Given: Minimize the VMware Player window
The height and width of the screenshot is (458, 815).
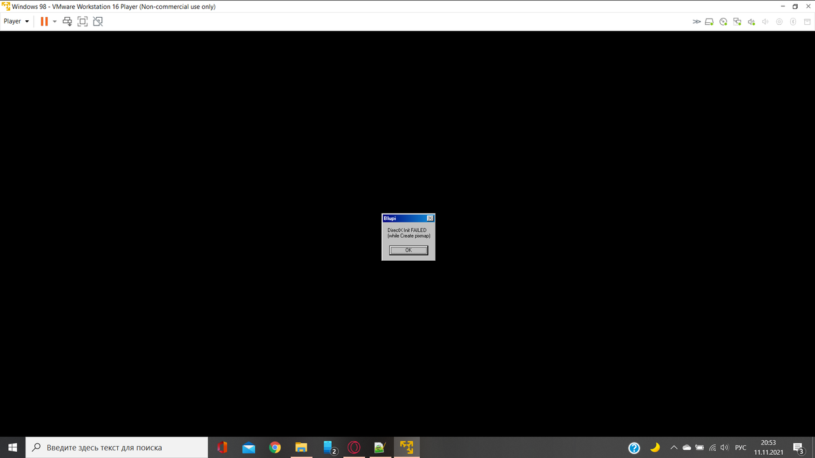Looking at the screenshot, I should click(782, 6).
